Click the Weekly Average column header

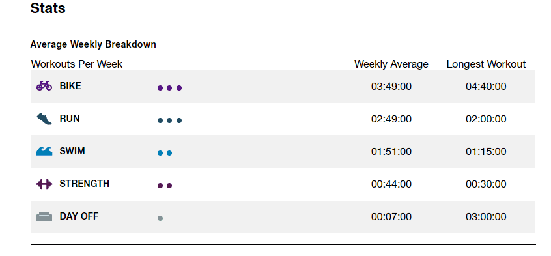pos(391,64)
